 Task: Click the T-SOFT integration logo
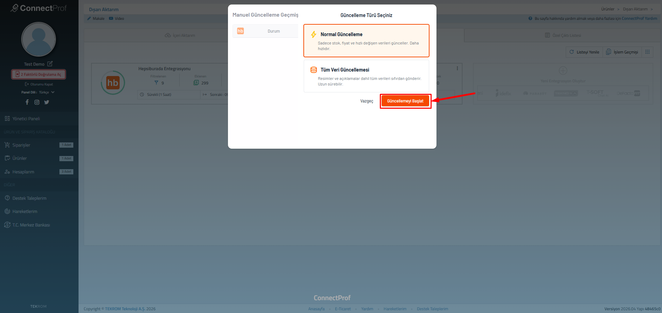click(x=597, y=93)
